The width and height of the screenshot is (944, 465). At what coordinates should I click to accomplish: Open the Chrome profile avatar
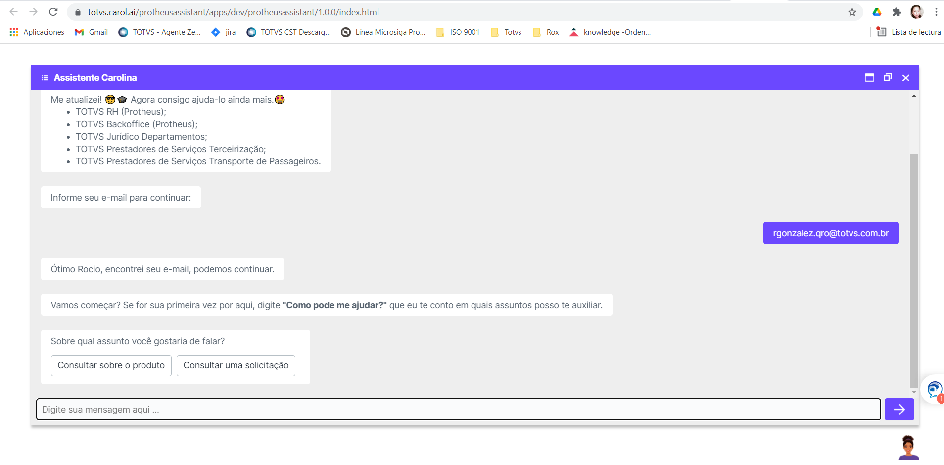(916, 12)
